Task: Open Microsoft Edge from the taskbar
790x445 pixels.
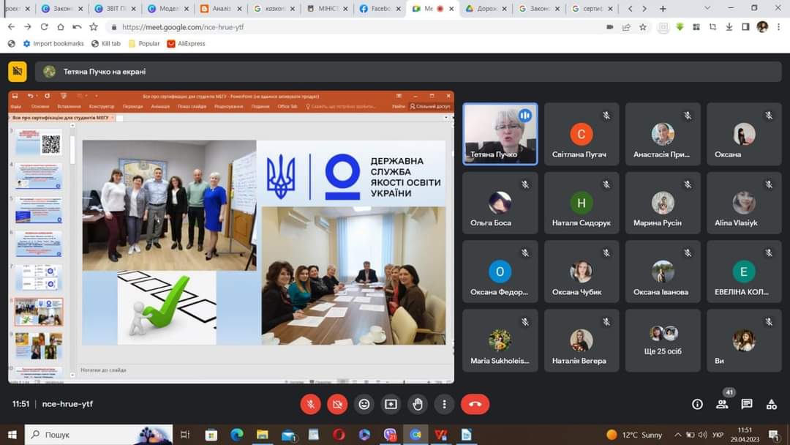Action: point(237,435)
